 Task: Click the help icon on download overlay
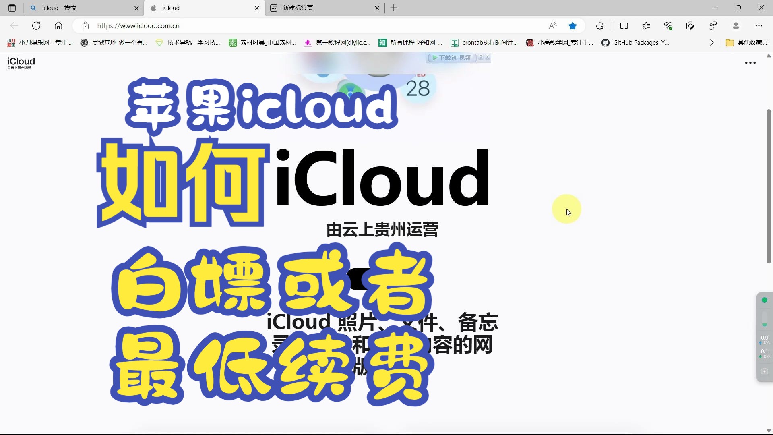pyautogui.click(x=481, y=58)
